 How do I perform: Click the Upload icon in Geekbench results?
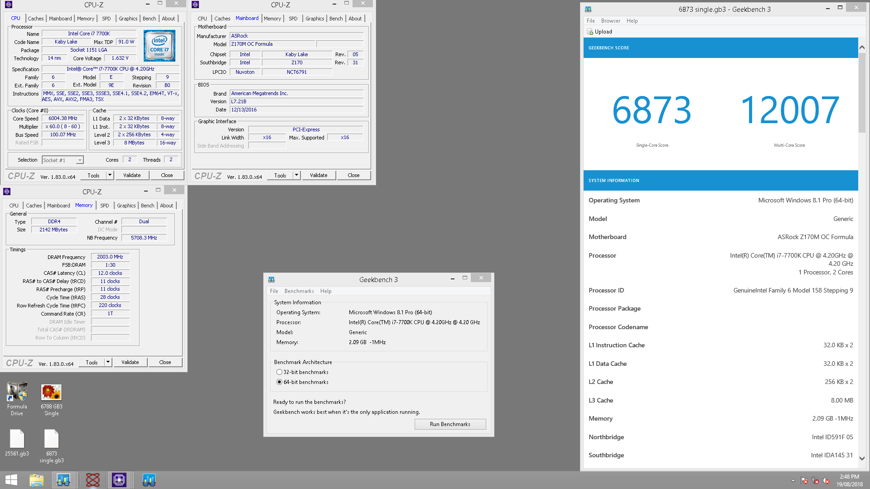(590, 32)
